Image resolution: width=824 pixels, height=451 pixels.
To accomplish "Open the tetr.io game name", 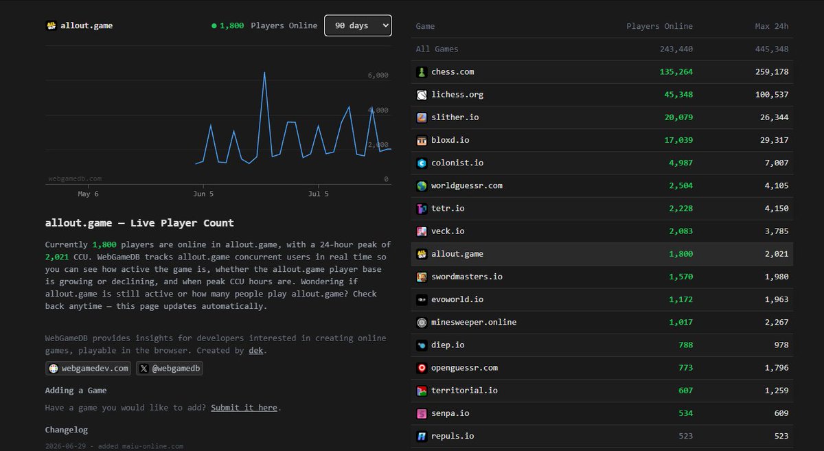I will click(x=448, y=208).
